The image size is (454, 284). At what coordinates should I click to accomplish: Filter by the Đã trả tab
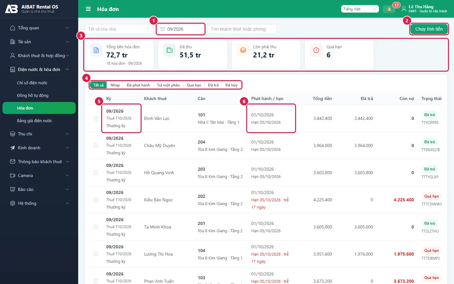(x=213, y=85)
